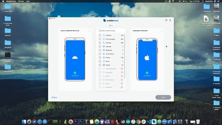Image resolution: width=222 pixels, height=125 pixels.
Task: Show info for the disabled Alarm row
Action: point(122,76)
